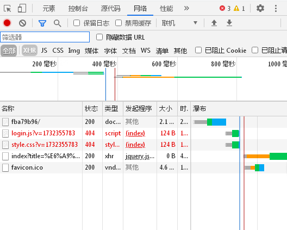Check the 已阻止请求 checkbox
The height and width of the screenshot is (230, 287).
tap(255, 50)
